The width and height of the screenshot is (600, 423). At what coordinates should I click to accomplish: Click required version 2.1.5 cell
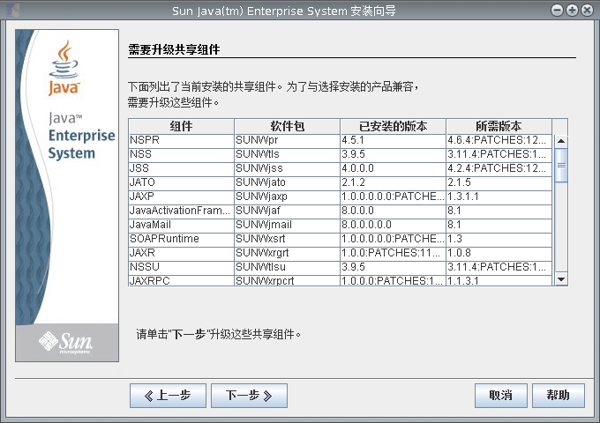click(499, 182)
